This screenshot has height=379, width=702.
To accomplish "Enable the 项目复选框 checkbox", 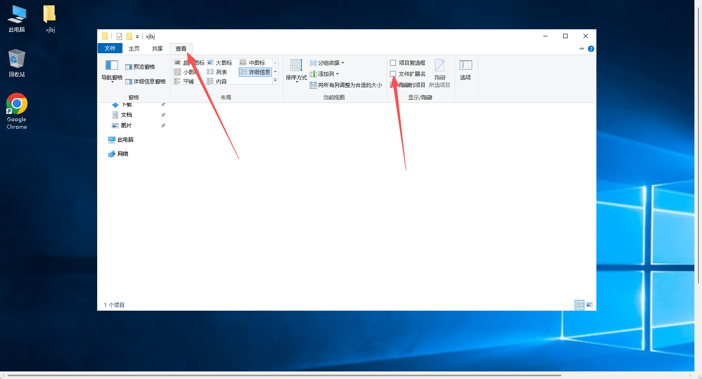I will click(393, 63).
